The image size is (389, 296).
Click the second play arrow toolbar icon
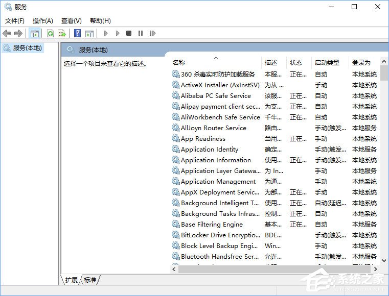(118, 33)
